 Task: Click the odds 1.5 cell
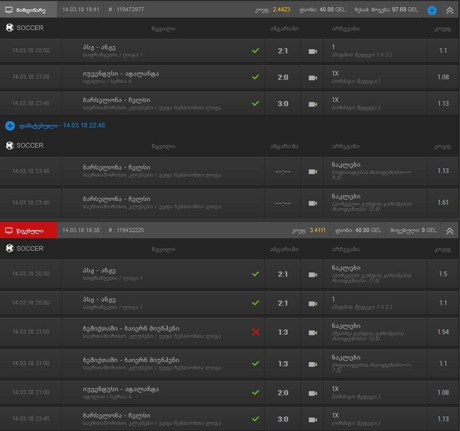click(443, 274)
